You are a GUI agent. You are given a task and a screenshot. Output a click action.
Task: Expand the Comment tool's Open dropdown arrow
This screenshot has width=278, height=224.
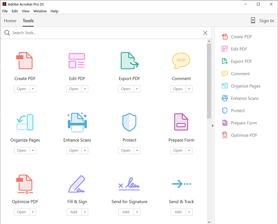189,89
